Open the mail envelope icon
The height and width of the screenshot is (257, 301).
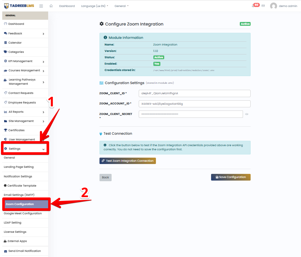[263, 6]
